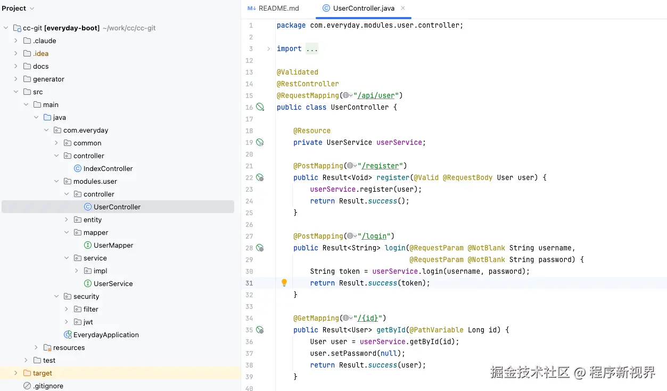
Task: Click the globe icon in the GetMapping annotation
Action: [346, 318]
